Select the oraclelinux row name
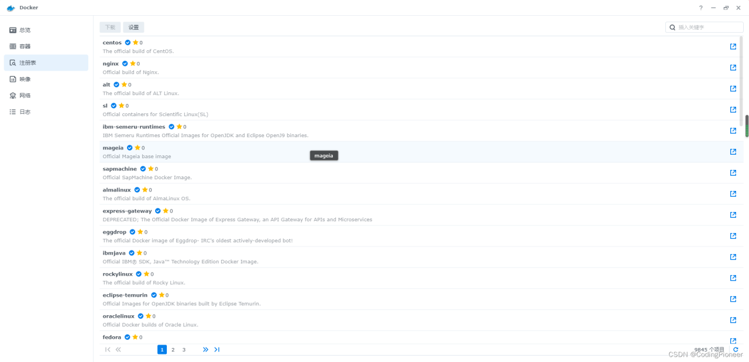Viewport: 749px width, 362px height. coord(119,316)
